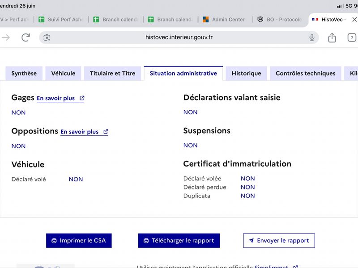Image resolution: width=358 pixels, height=268 pixels.
Task: Open the Véhicule tab
Action: point(63,73)
